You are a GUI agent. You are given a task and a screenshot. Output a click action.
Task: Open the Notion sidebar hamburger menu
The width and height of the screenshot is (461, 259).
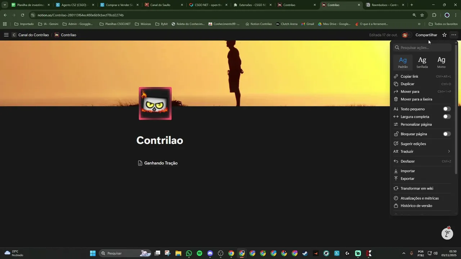tap(6, 35)
